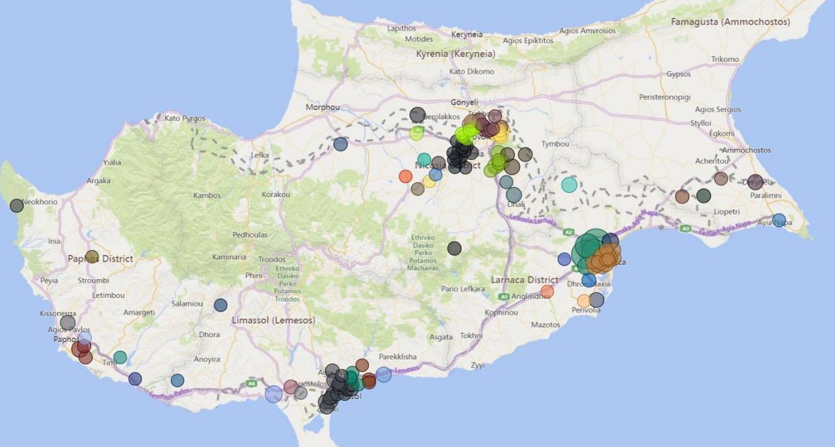Viewport: 835px width, 447px height.
Task: Click the dark blue bubble near Salamiou
Action: (221, 305)
